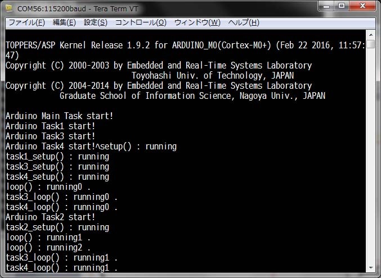Click 'Toyohashi Univ. of Technology, JAPAN' text
The image size is (381, 278).
pos(213,75)
